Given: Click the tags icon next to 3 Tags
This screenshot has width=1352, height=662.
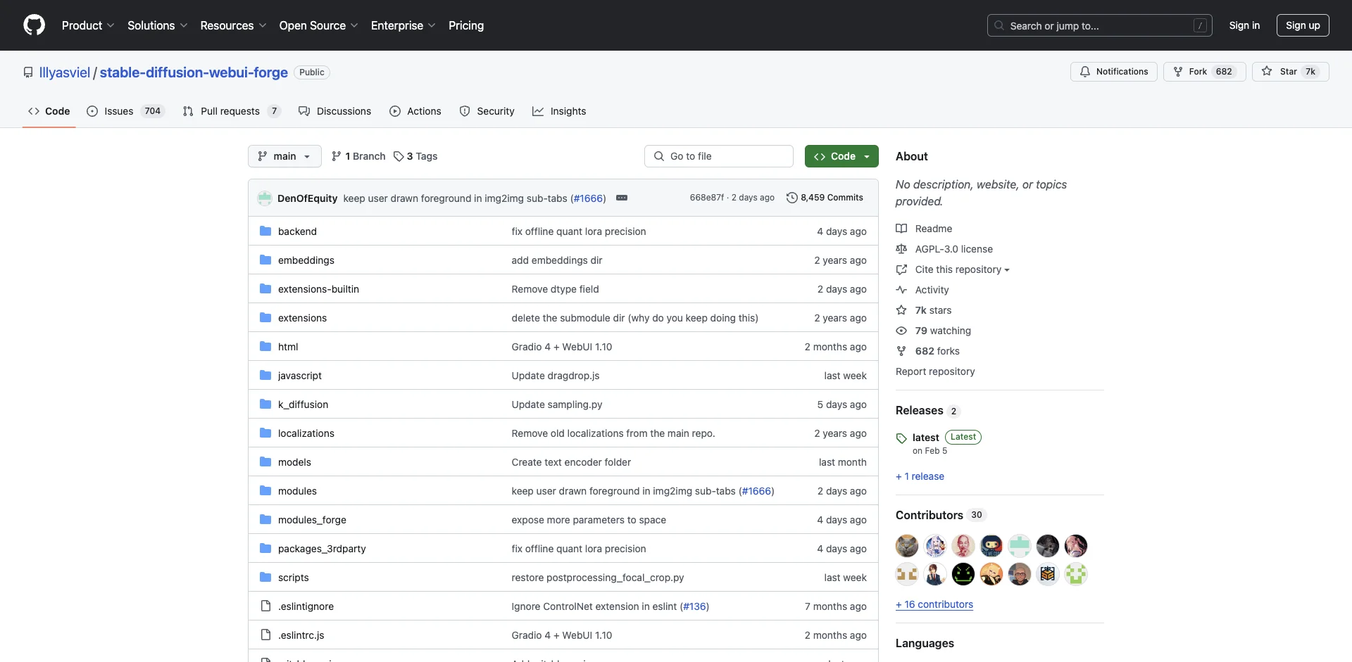Looking at the screenshot, I should click(x=399, y=156).
